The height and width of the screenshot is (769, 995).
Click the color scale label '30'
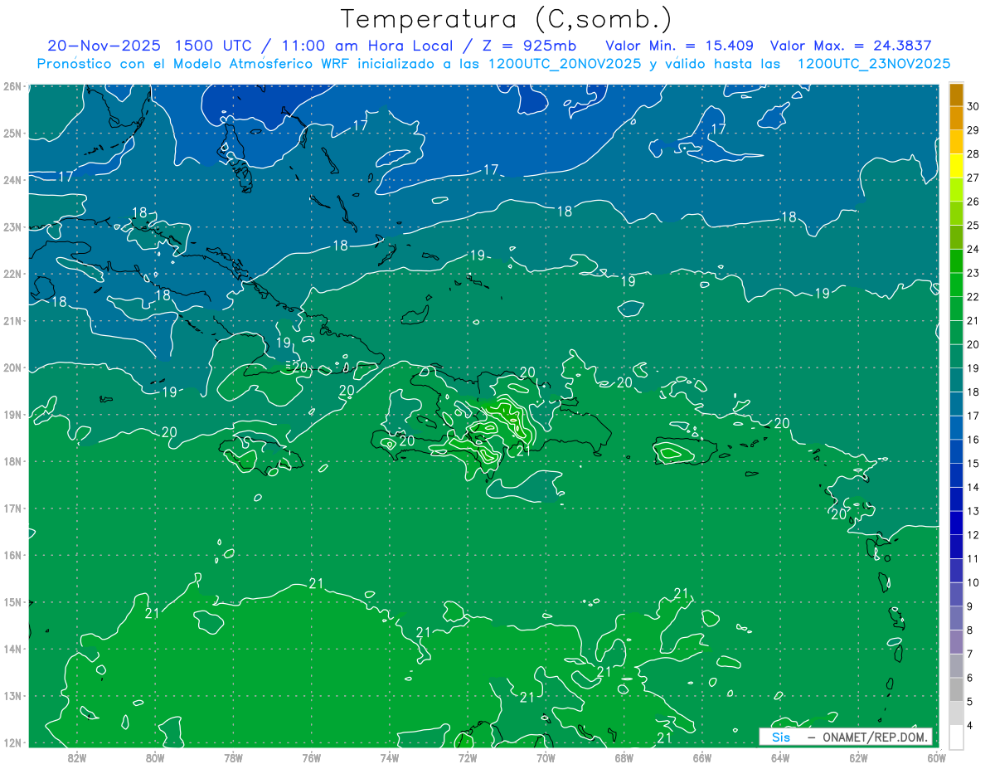coord(973,107)
